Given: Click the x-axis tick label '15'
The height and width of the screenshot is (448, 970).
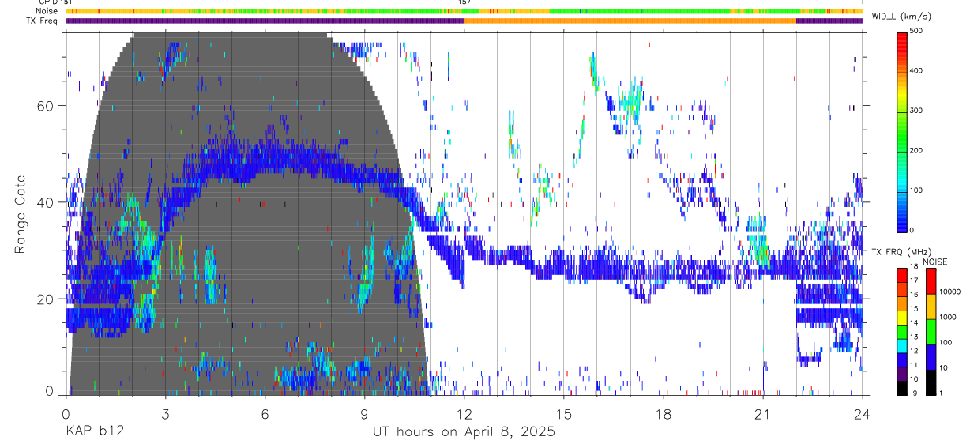Looking at the screenshot, I should (563, 413).
